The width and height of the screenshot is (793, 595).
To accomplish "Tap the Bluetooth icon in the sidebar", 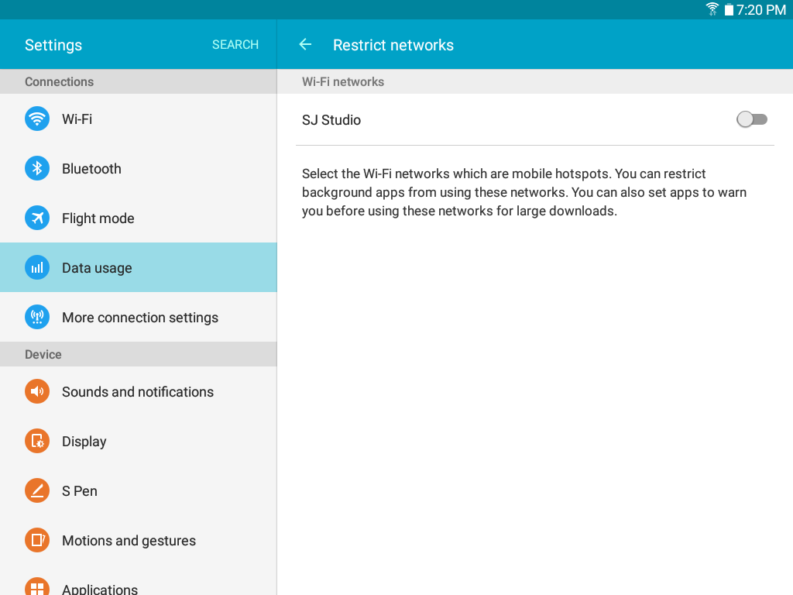I will 37,168.
